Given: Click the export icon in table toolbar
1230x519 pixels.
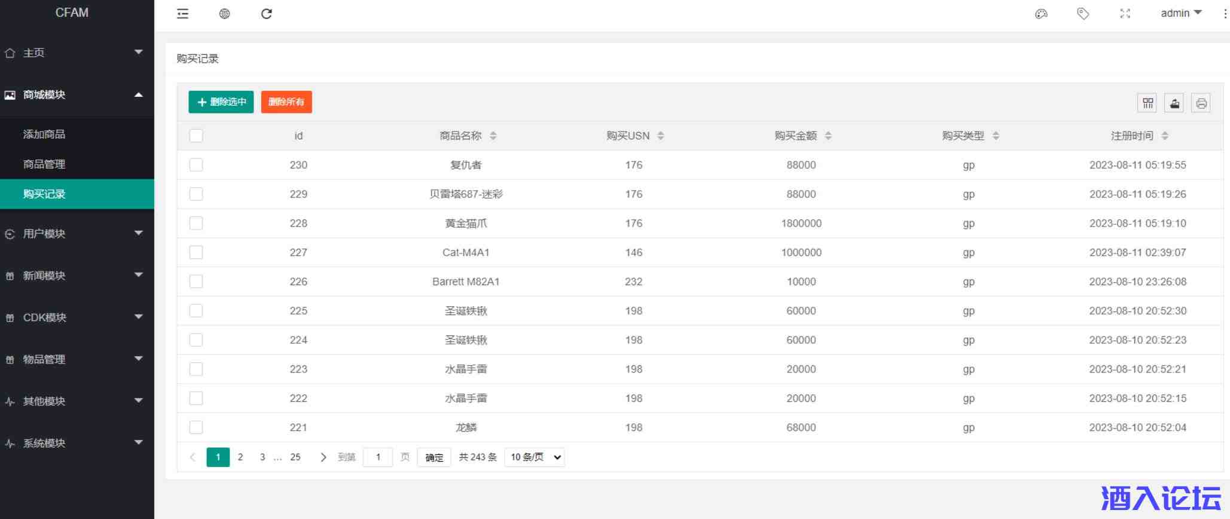Looking at the screenshot, I should point(1174,103).
